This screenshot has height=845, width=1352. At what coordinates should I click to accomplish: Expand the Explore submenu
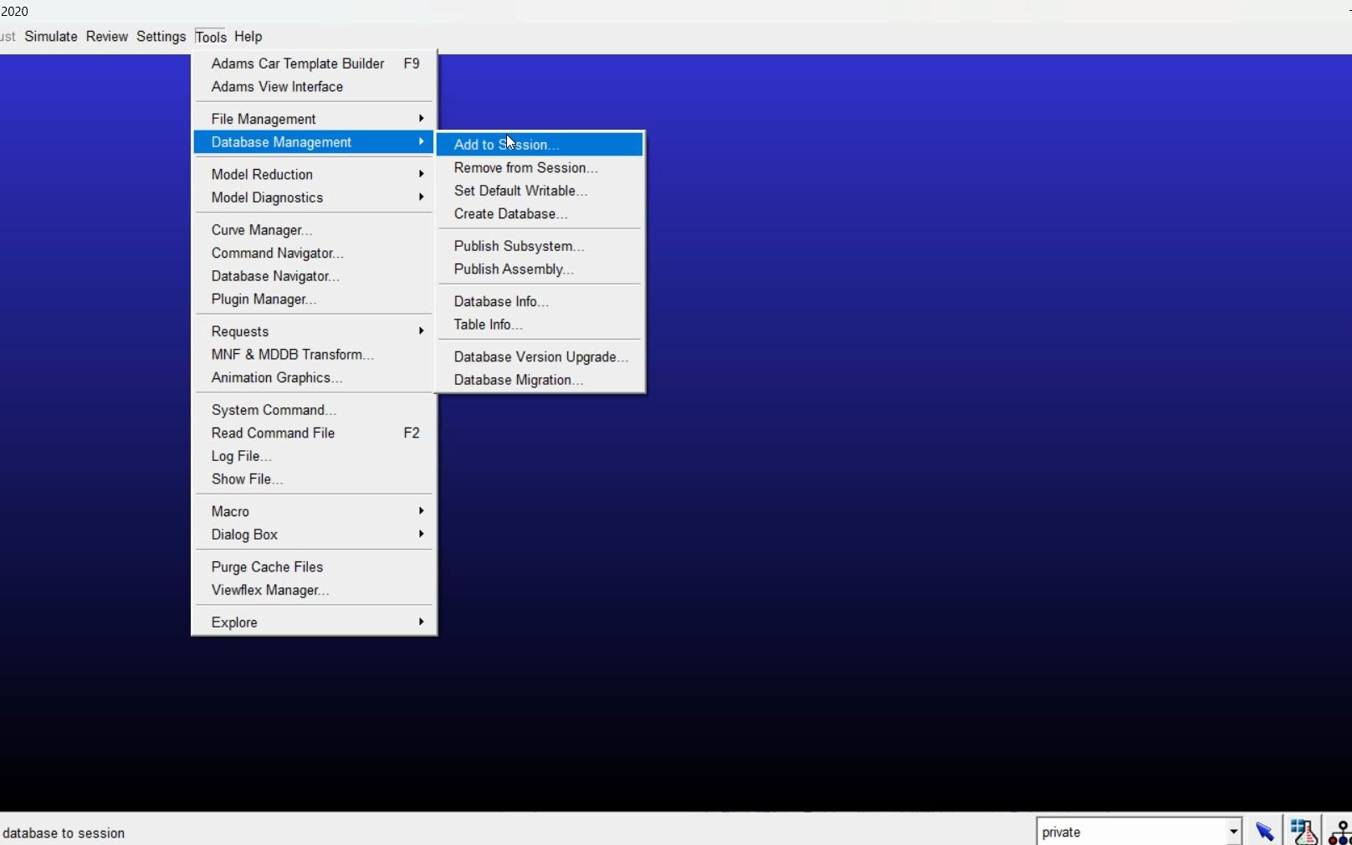(x=314, y=622)
